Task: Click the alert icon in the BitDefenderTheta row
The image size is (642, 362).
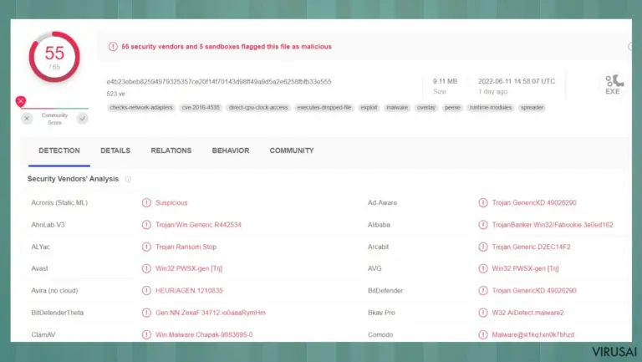Action: 146,313
